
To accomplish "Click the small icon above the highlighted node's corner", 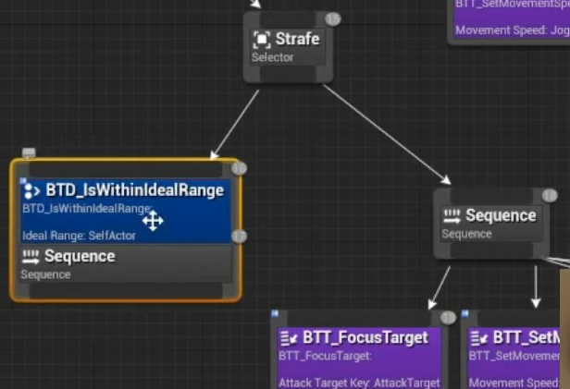I will [x=29, y=152].
